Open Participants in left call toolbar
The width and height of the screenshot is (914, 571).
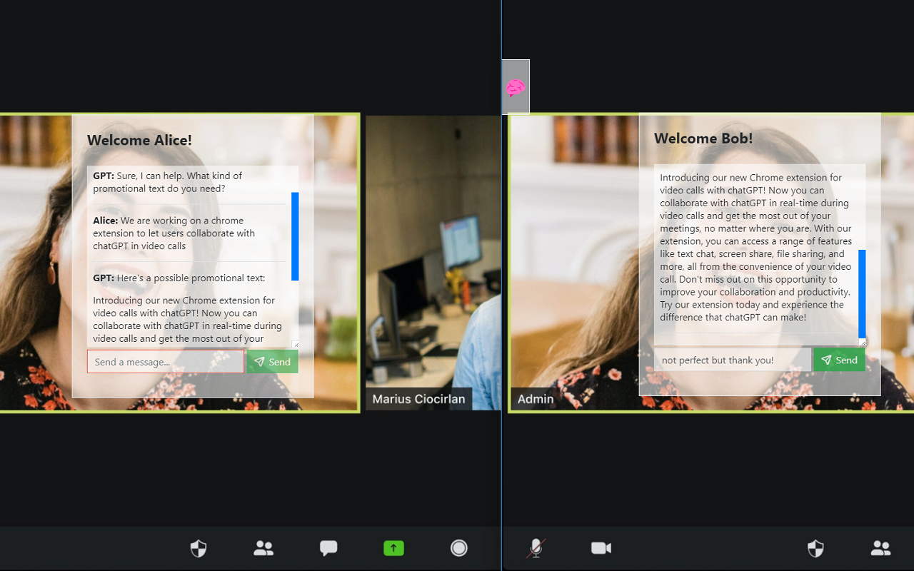click(263, 548)
